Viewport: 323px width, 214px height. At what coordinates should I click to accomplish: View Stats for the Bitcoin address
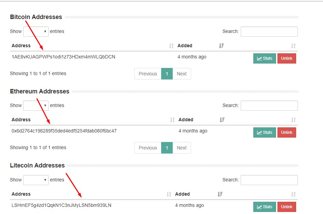click(x=265, y=58)
